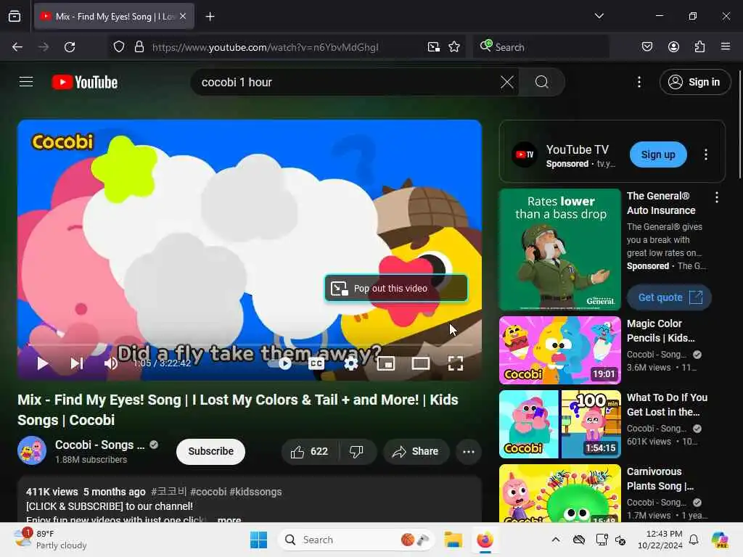Go to YouTube home via logo
The image size is (743, 557).
tap(85, 82)
